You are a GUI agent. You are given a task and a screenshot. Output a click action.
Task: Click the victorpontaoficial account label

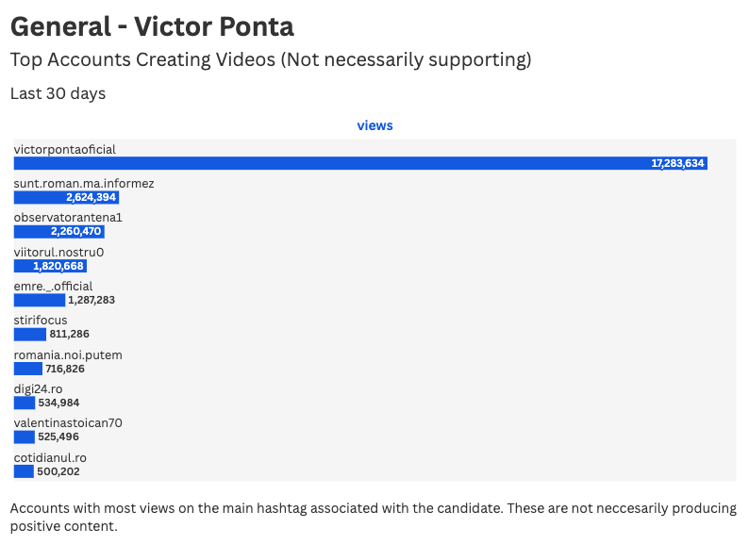pos(64,150)
